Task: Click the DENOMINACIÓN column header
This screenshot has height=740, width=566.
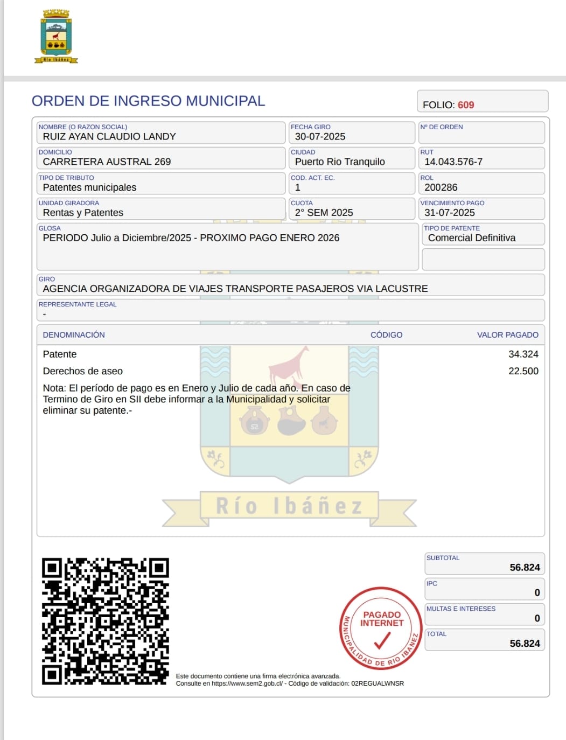Action: pyautogui.click(x=74, y=335)
